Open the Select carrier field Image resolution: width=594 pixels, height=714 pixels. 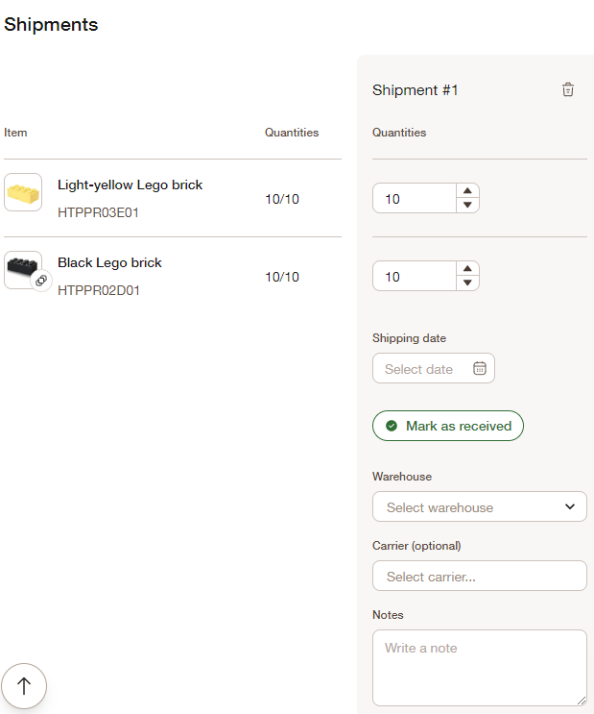(480, 576)
